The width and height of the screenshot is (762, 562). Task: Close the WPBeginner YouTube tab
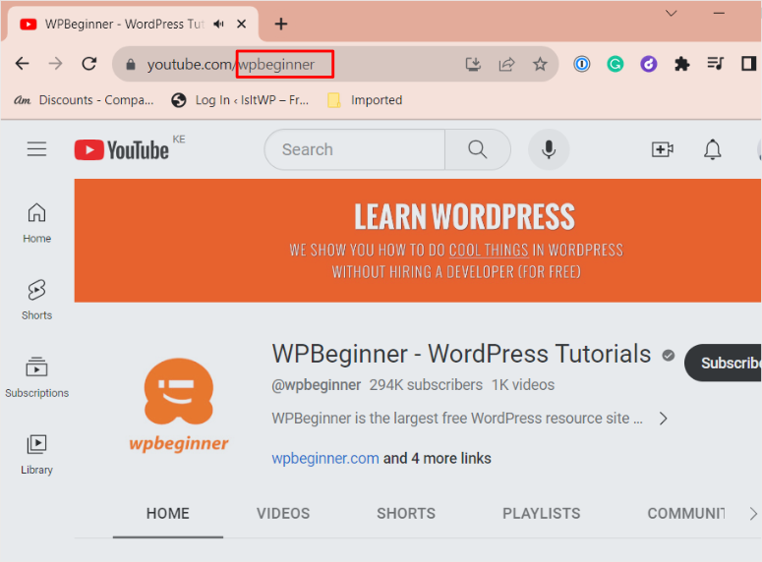241,24
